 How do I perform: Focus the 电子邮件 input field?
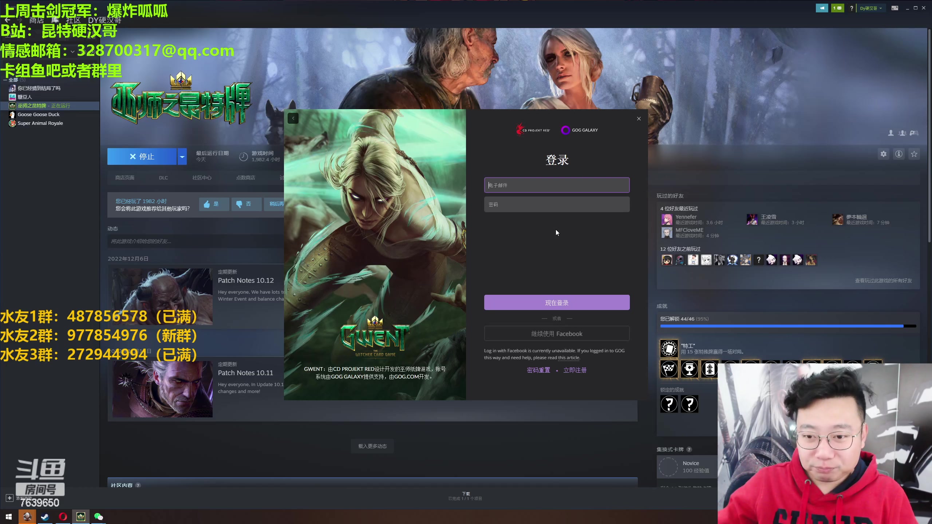tap(556, 185)
